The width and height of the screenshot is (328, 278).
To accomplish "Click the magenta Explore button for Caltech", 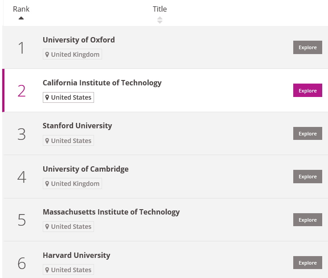I will click(x=307, y=90).
